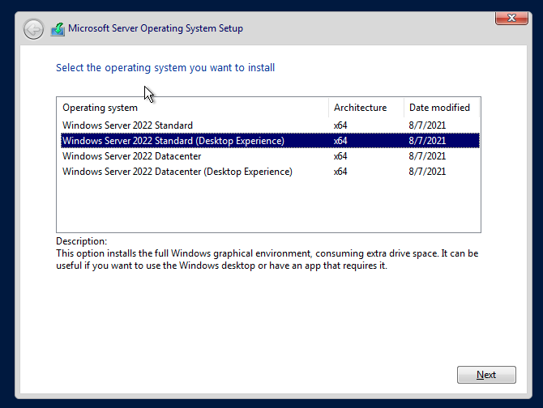Click the Back arrow button
543x408 pixels.
tap(33, 29)
